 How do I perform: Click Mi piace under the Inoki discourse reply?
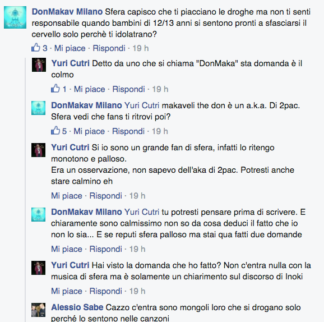[x=67, y=291]
